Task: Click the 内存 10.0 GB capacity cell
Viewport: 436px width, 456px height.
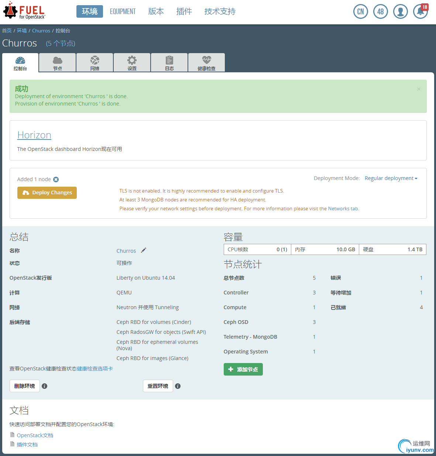Action: 325,249
